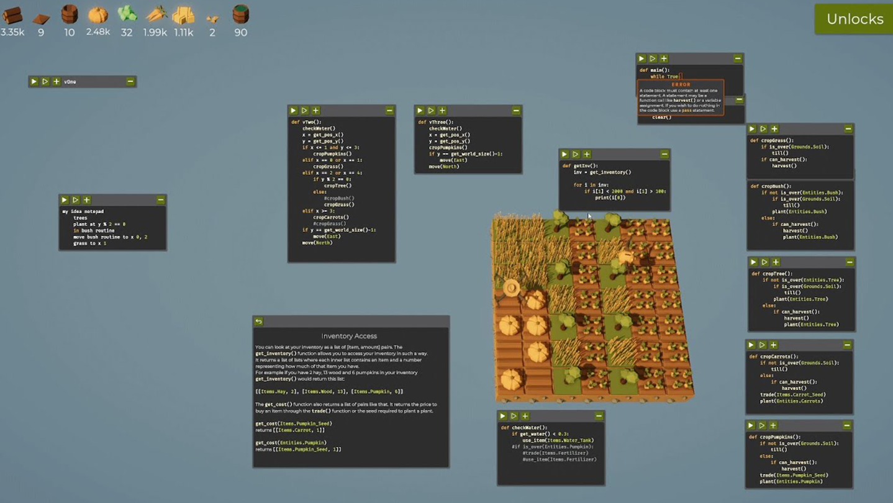Go back from the Inventory Access page
893x503 pixels.
point(259,321)
